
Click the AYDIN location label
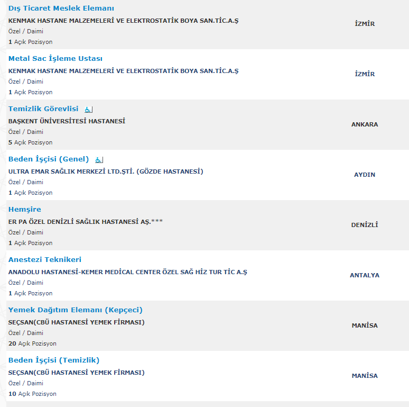coord(365,175)
